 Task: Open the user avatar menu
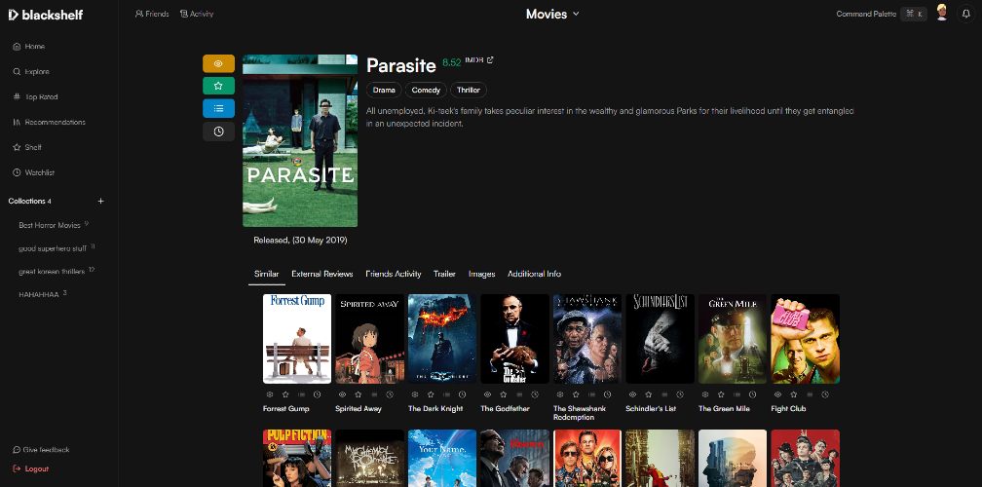pyautogui.click(x=942, y=13)
